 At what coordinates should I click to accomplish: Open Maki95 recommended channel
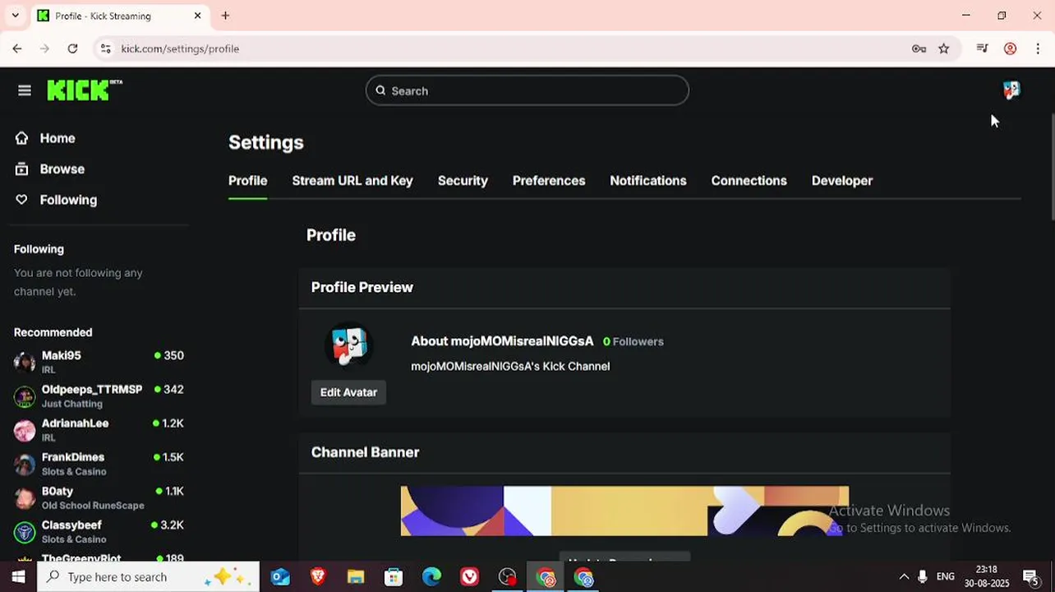pyautogui.click(x=99, y=362)
